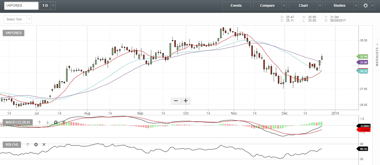
Task: Remove the RSI study
Action: [x=44, y=145]
